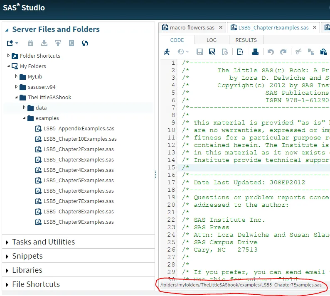The height and width of the screenshot is (296, 330).
Task: Expand the sasuser.v94 folder
Action: (16, 87)
